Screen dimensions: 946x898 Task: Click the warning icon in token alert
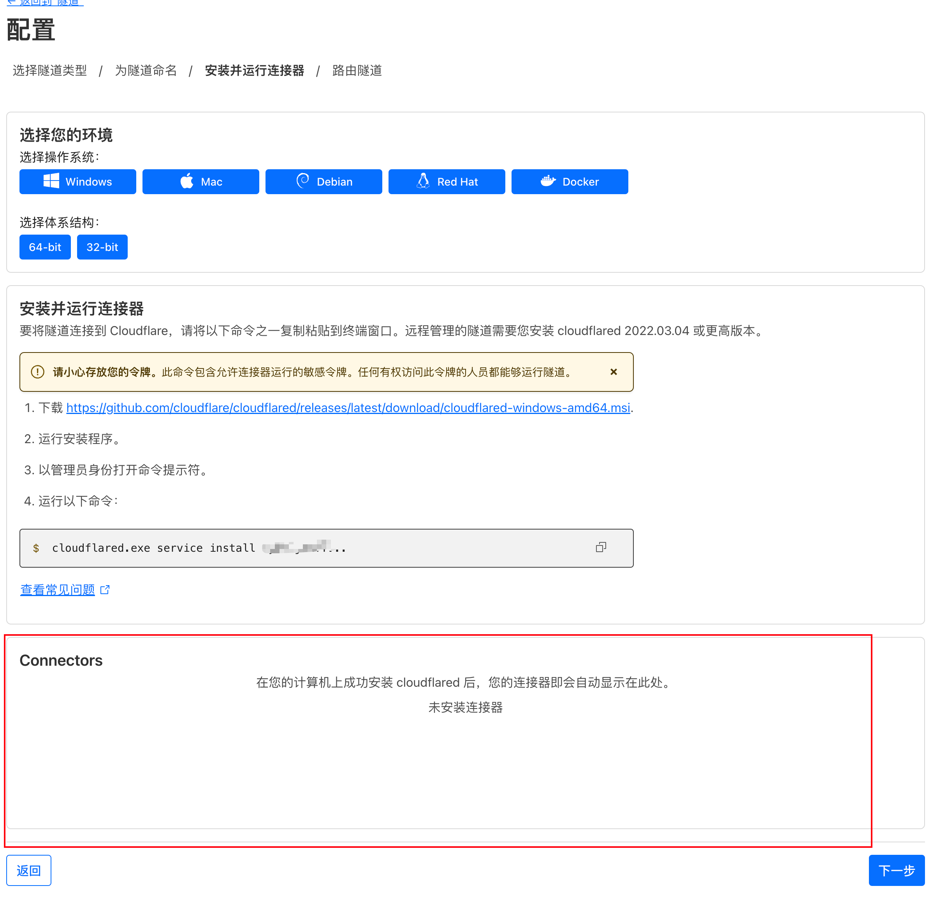(37, 372)
